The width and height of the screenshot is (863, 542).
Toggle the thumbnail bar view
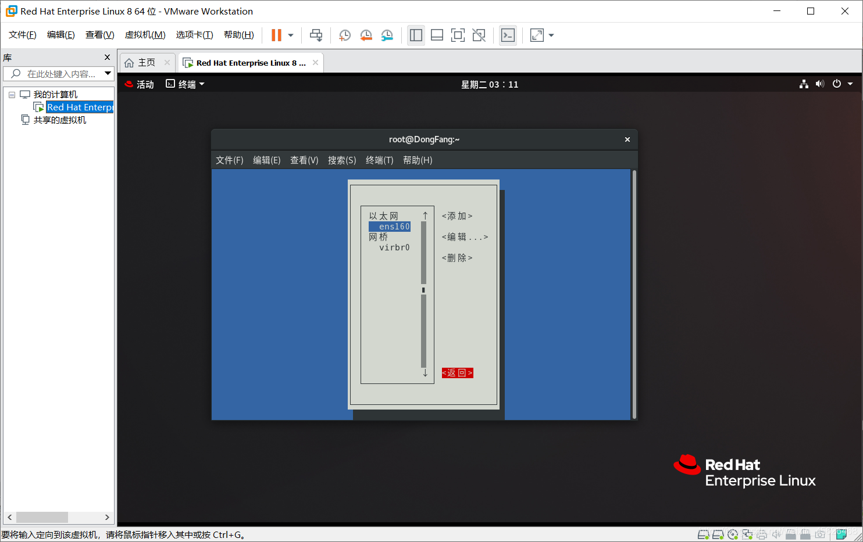point(437,35)
